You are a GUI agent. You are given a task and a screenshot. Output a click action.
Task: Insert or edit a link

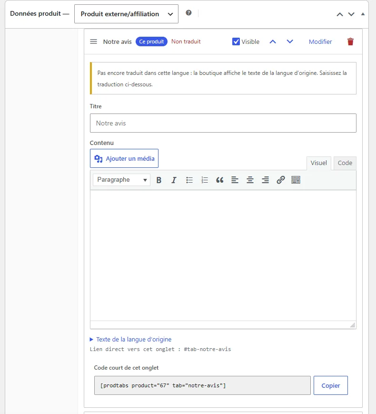[281, 180]
